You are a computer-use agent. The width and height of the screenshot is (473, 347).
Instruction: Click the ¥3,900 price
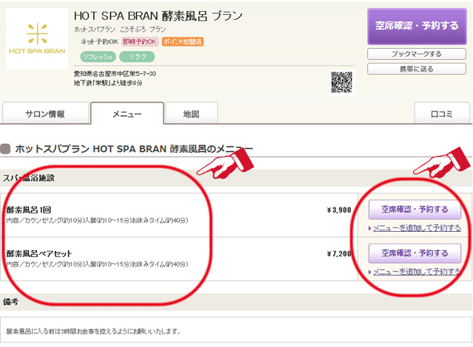(x=339, y=210)
